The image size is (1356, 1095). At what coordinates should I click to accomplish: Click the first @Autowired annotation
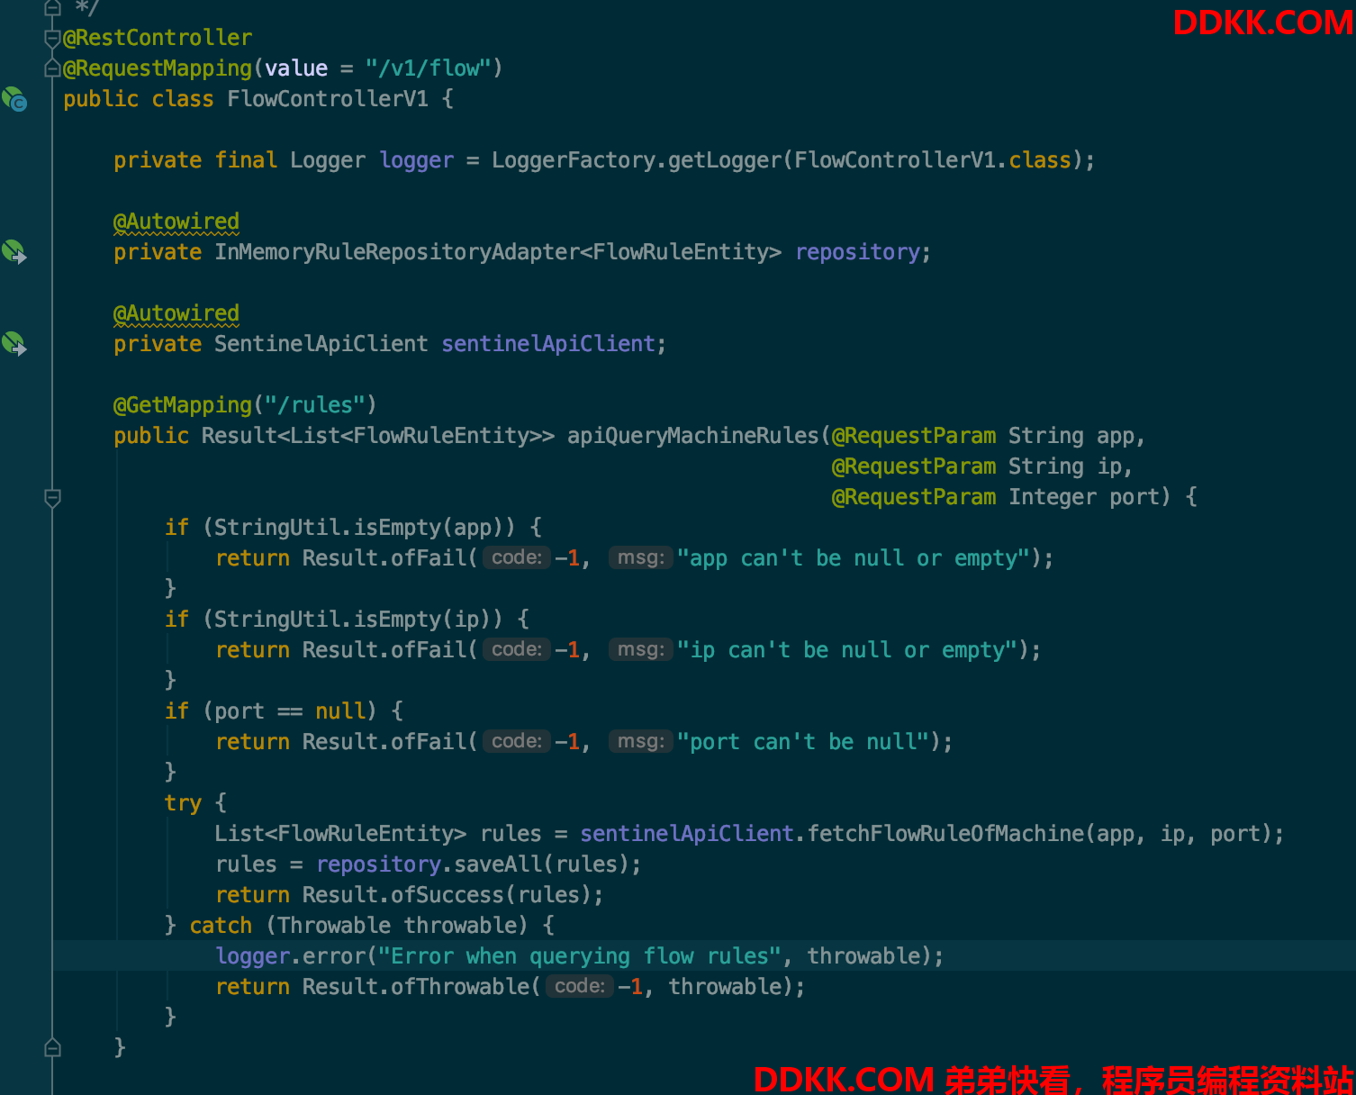(x=176, y=222)
